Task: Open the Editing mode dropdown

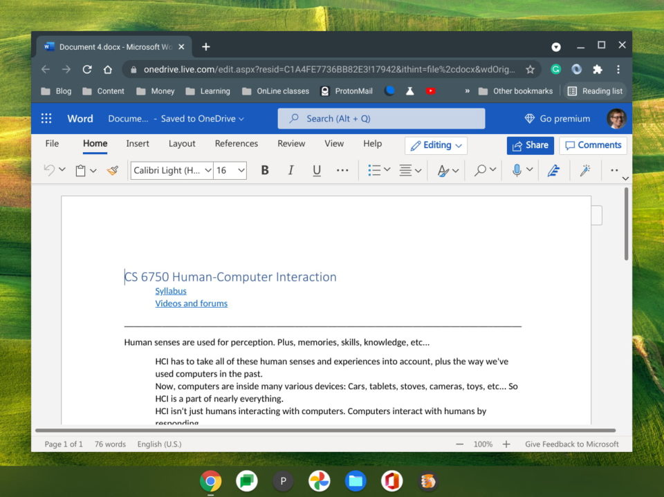Action: (x=436, y=145)
